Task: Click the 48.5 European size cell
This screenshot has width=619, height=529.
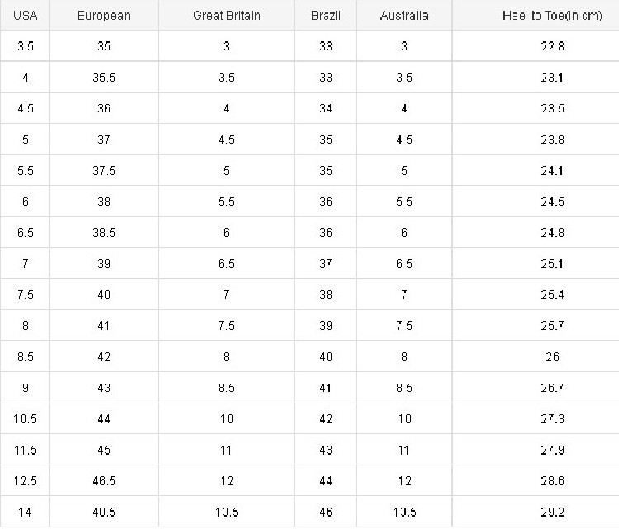Action: (103, 512)
